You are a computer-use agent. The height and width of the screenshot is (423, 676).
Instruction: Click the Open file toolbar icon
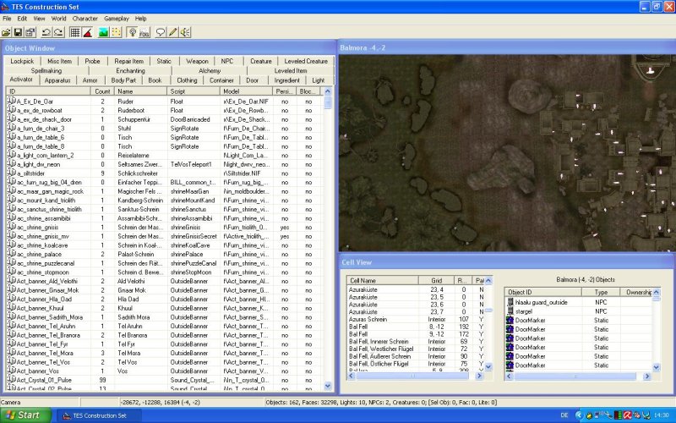tap(7, 32)
